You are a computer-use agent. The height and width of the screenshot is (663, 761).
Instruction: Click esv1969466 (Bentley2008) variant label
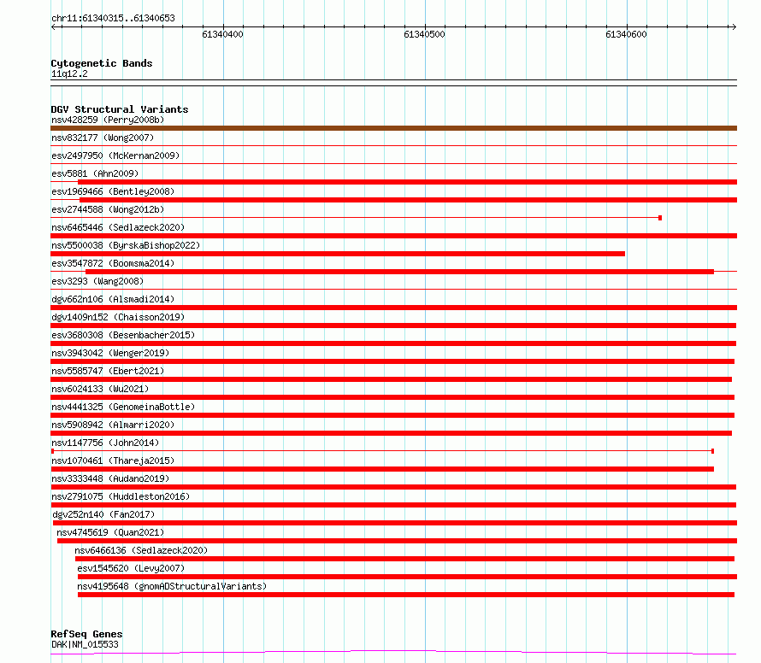[x=113, y=191]
